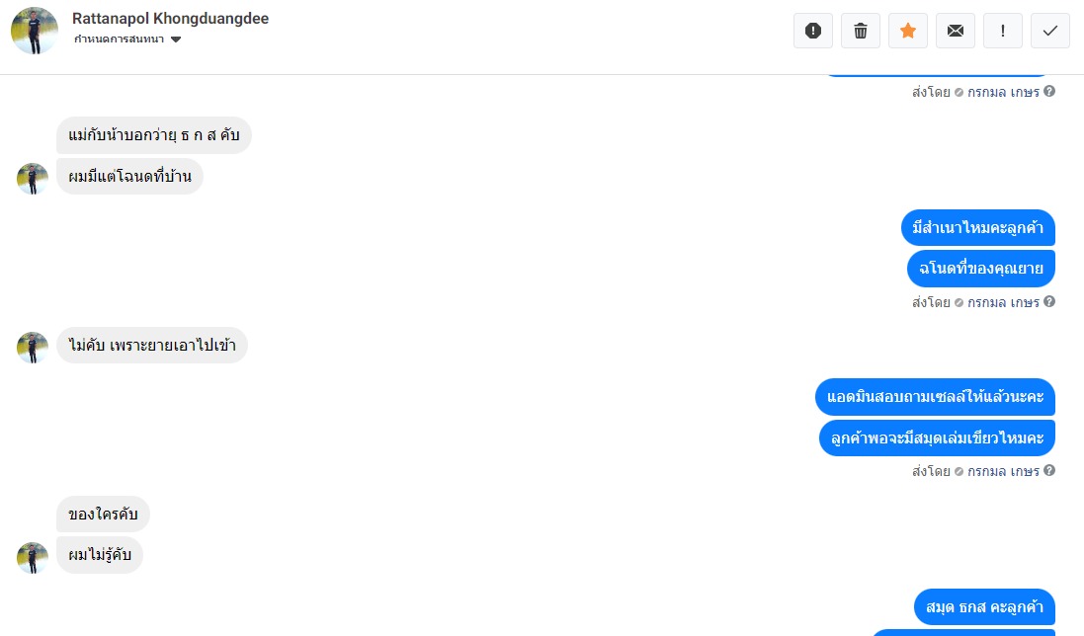This screenshot has height=636, width=1084.
Task: Click the Rattanapol Khongduangdee name link
Action: [x=170, y=19]
